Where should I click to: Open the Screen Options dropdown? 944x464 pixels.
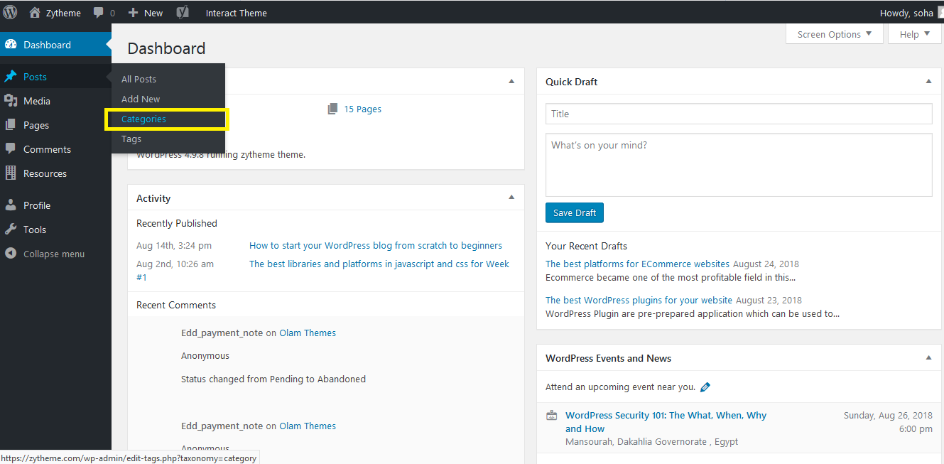click(x=835, y=34)
